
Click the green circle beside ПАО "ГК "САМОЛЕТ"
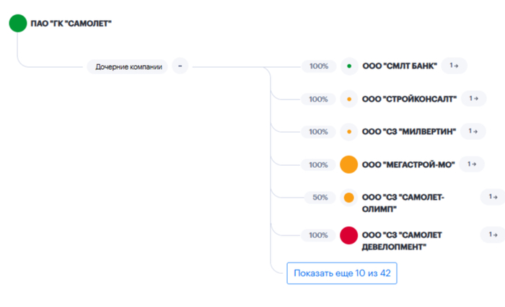point(18,24)
